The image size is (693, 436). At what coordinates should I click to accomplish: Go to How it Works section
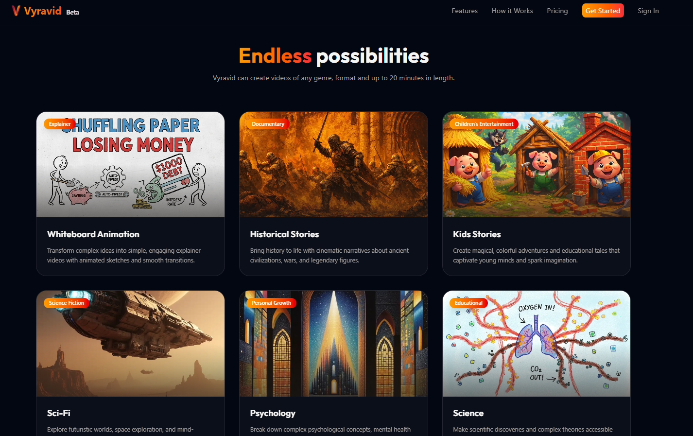coord(512,11)
